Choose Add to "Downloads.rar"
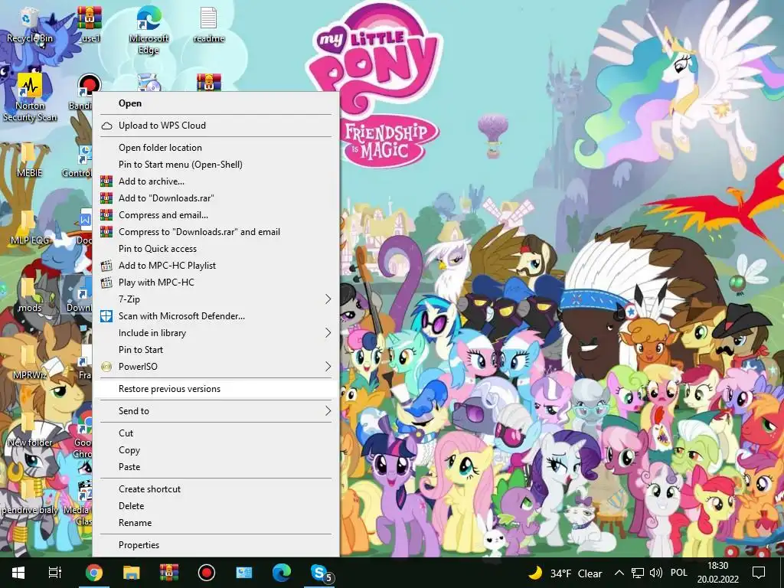The width and height of the screenshot is (784, 588). click(216, 198)
